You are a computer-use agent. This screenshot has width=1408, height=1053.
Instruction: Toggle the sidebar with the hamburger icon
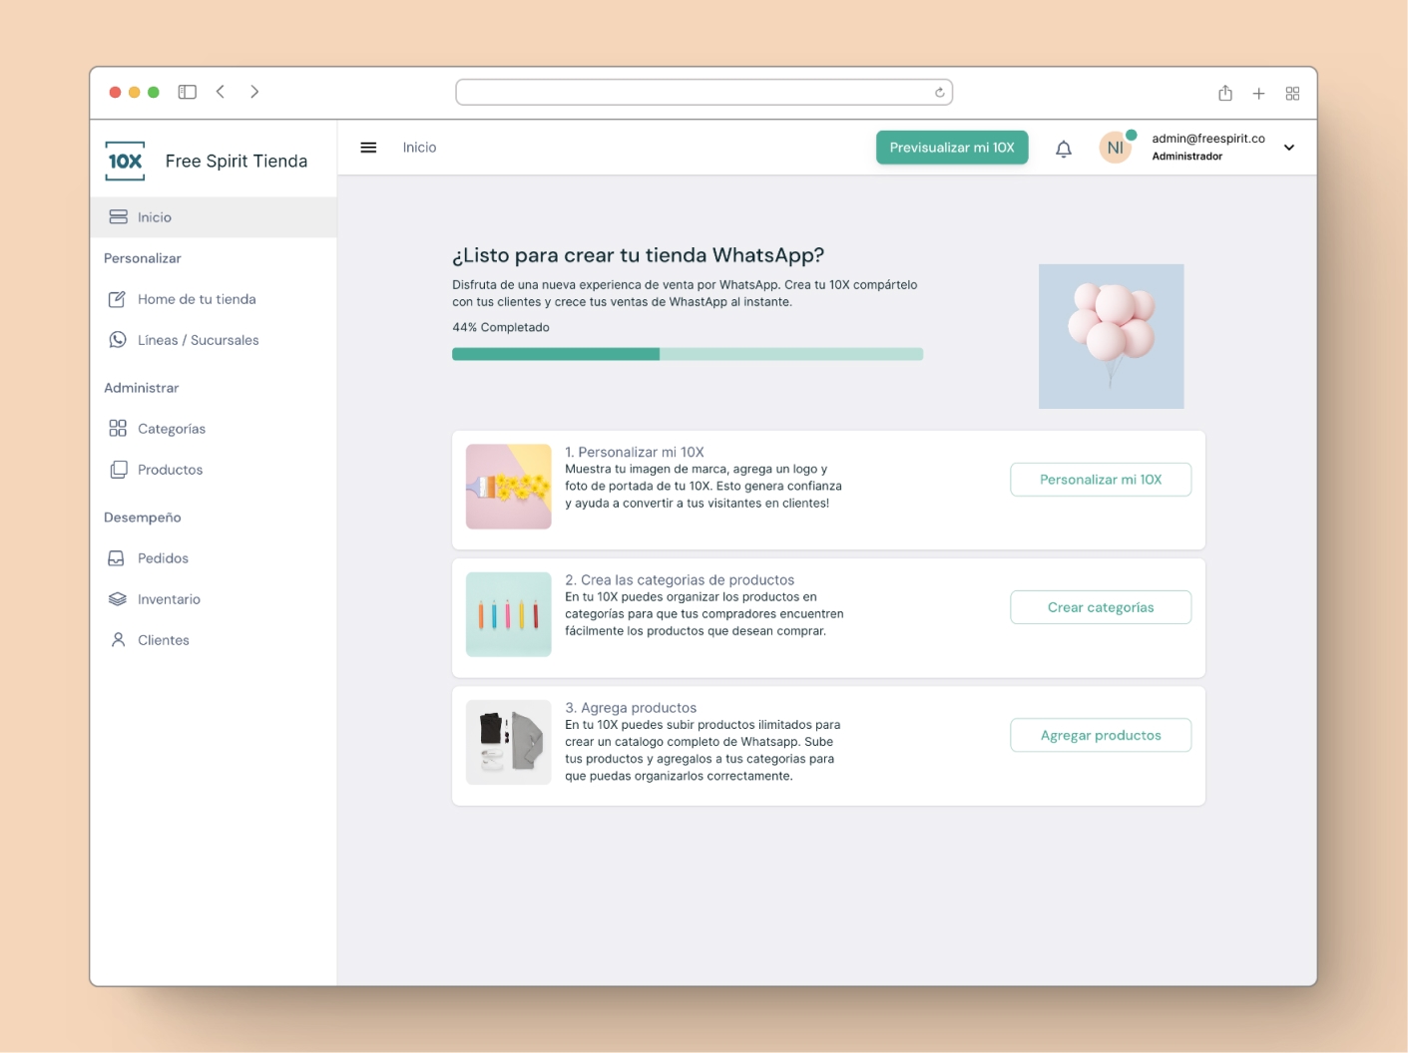coord(368,147)
